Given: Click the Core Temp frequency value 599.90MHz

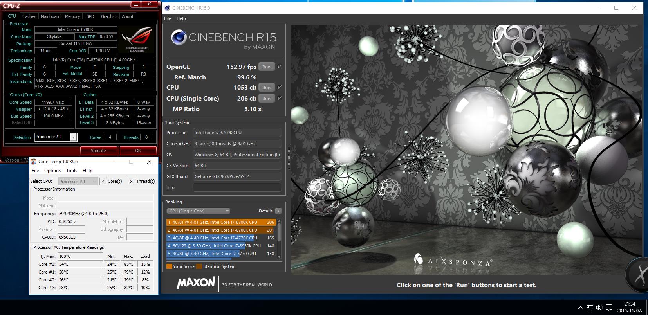Looking at the screenshot, I should coord(105,214).
